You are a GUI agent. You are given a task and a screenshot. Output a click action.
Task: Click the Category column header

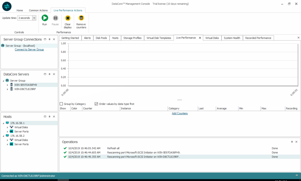point(183,109)
